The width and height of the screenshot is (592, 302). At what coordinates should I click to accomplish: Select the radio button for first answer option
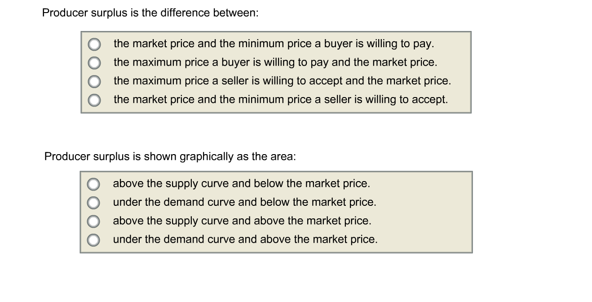[x=93, y=44]
